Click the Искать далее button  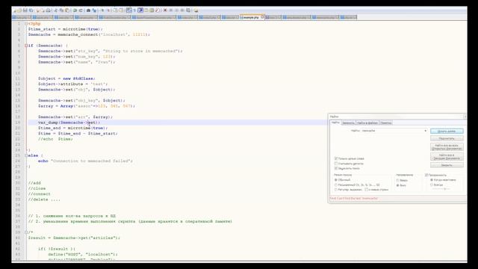447,132
